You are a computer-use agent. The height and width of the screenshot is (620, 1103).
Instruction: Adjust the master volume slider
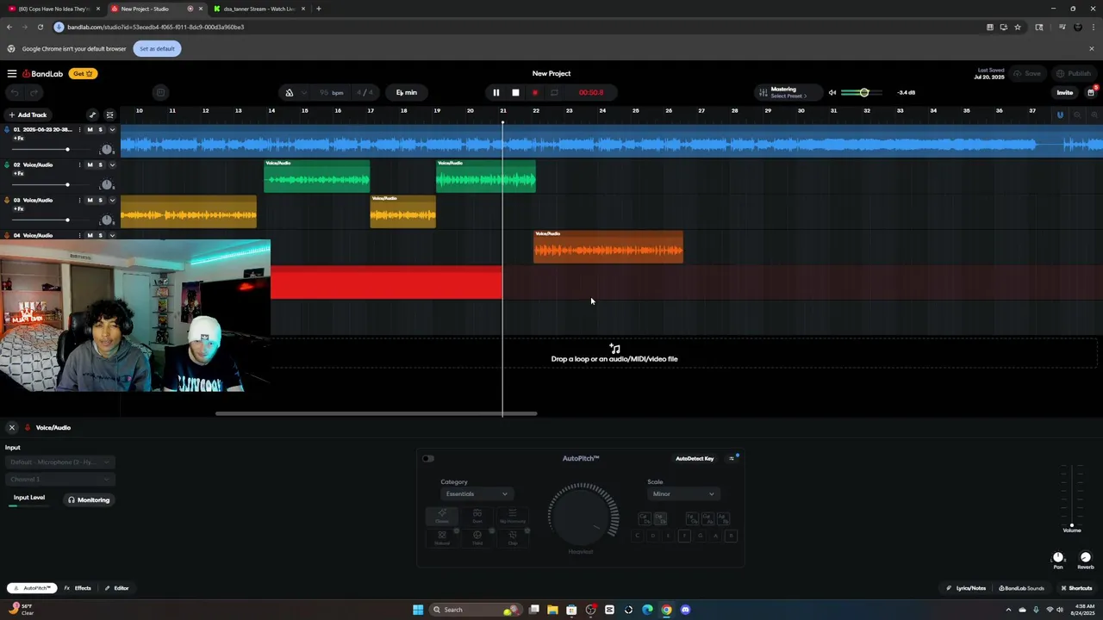pyautogui.click(x=864, y=93)
